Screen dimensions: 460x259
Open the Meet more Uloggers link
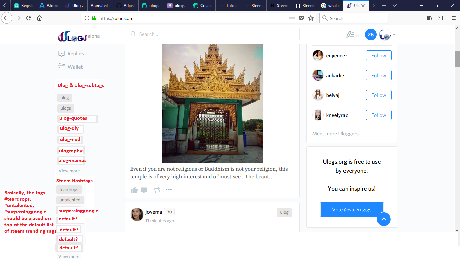[x=335, y=133]
